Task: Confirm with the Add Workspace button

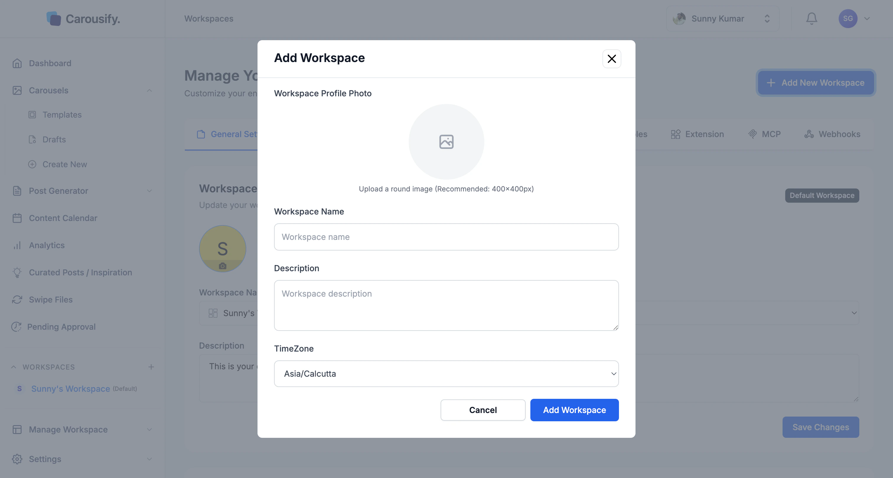Action: 574,410
